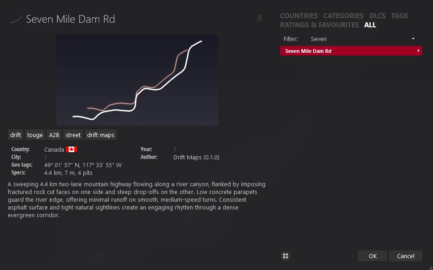Click the collapse arrows icon near OK
The width and height of the screenshot is (433, 270).
click(x=285, y=256)
